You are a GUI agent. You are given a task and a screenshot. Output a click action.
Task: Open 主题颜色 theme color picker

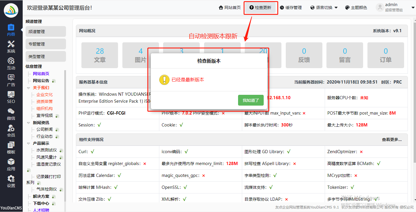click(356, 8)
